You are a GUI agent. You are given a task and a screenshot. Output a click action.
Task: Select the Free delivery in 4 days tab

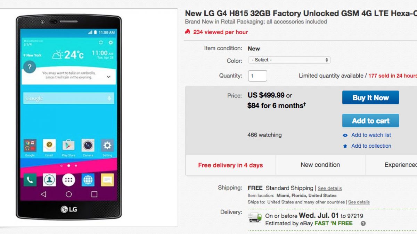[x=230, y=165]
